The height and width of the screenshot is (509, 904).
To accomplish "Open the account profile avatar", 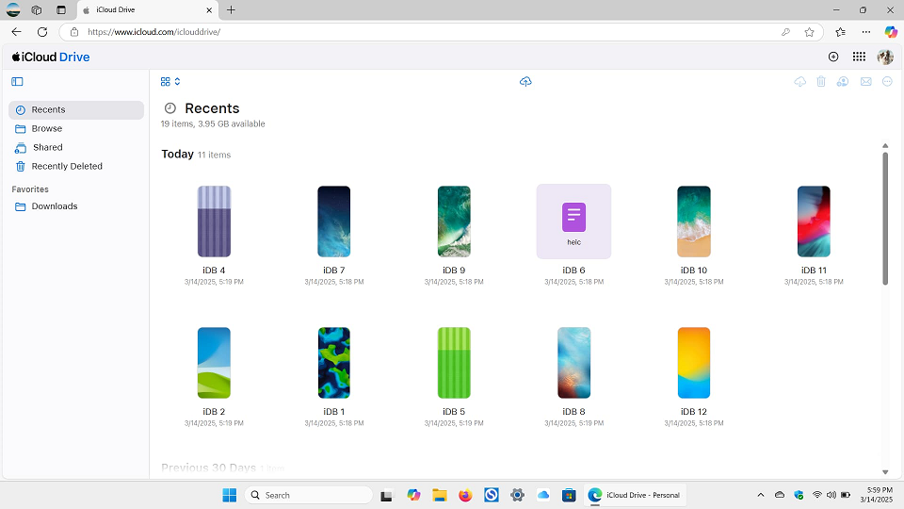I will [x=885, y=57].
